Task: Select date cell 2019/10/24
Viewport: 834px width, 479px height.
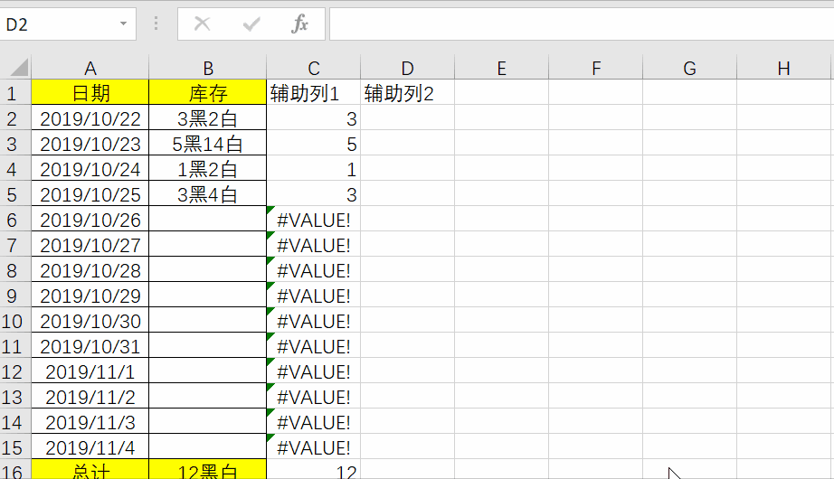Action: click(x=90, y=168)
